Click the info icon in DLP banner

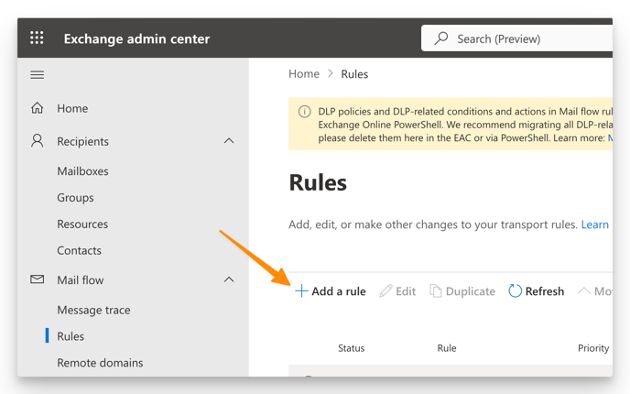click(x=304, y=112)
